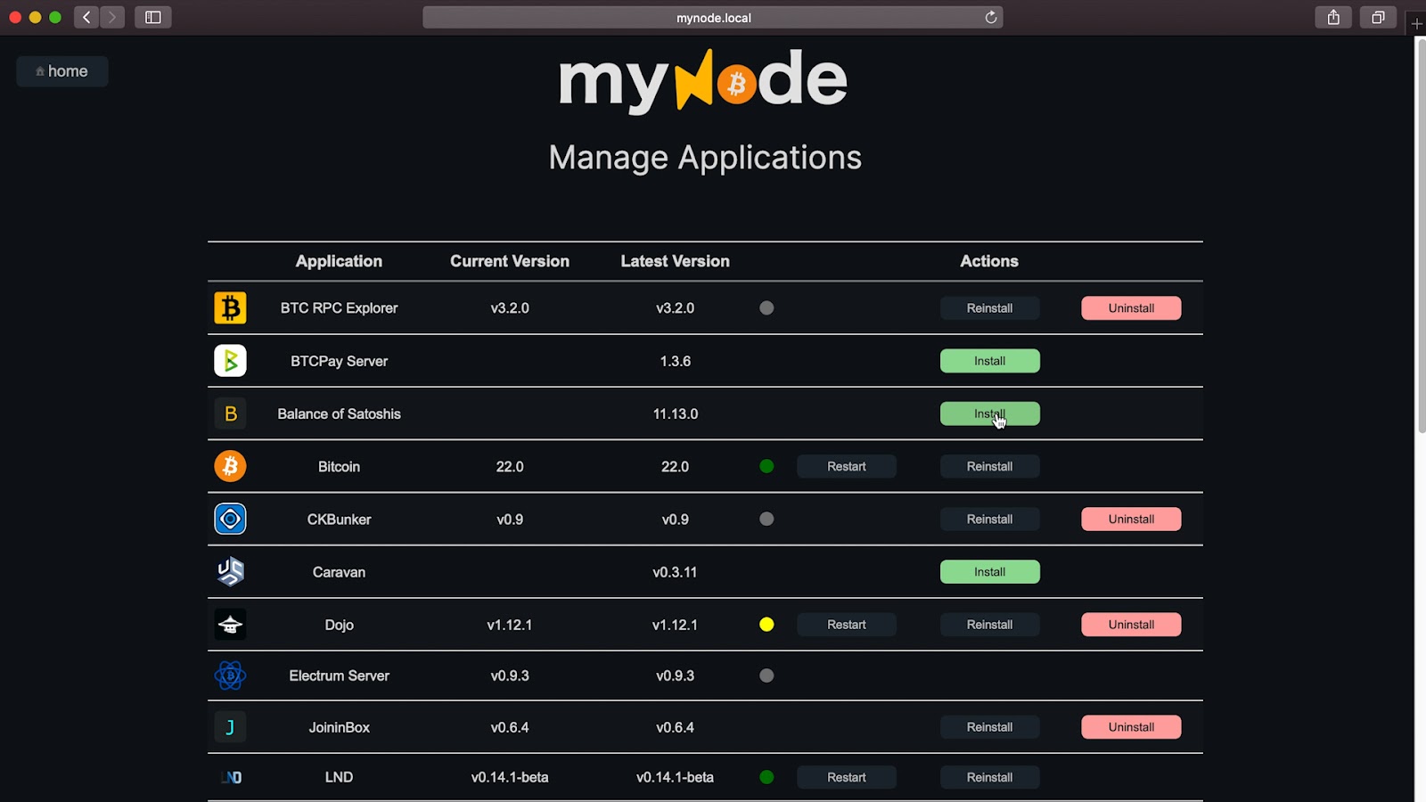
Task: Click the page vertical scrollbar
Action: pyautogui.click(x=1421, y=236)
